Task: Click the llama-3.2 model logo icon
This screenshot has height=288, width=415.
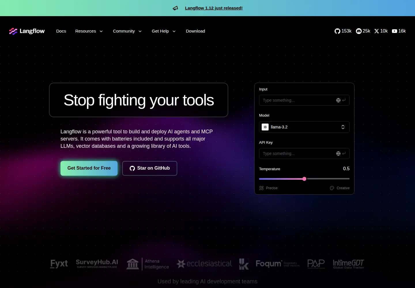Action: tap(265, 127)
